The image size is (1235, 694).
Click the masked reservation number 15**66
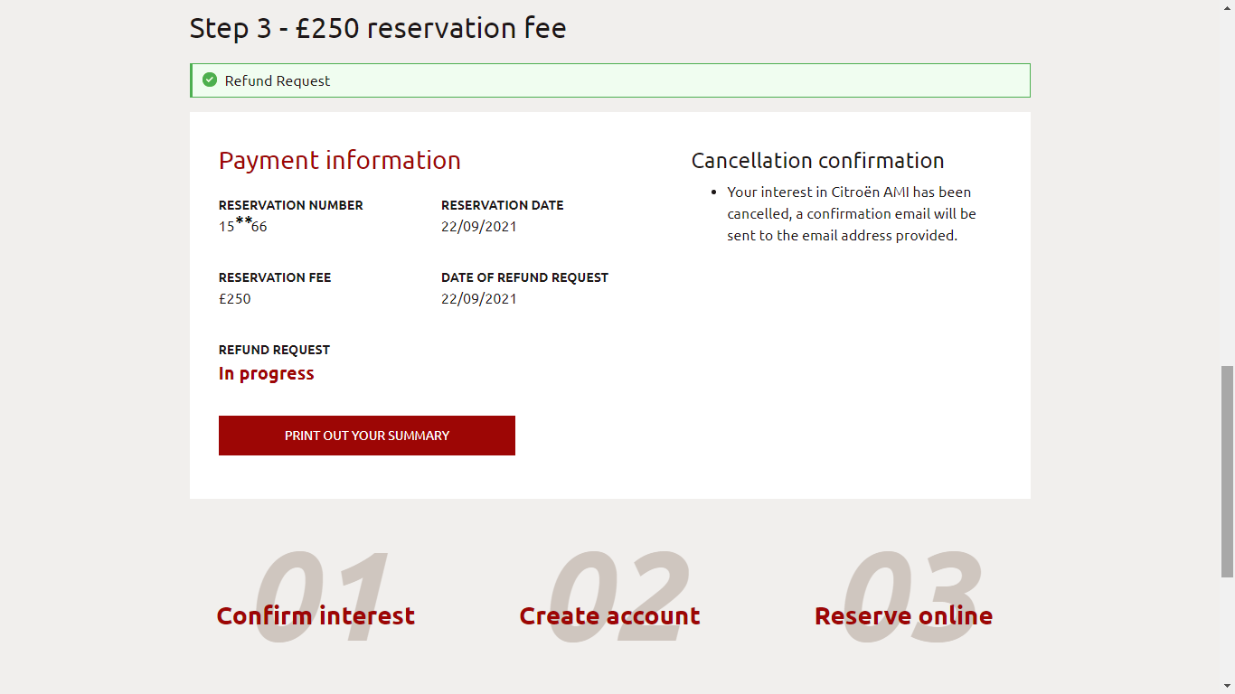[243, 224]
